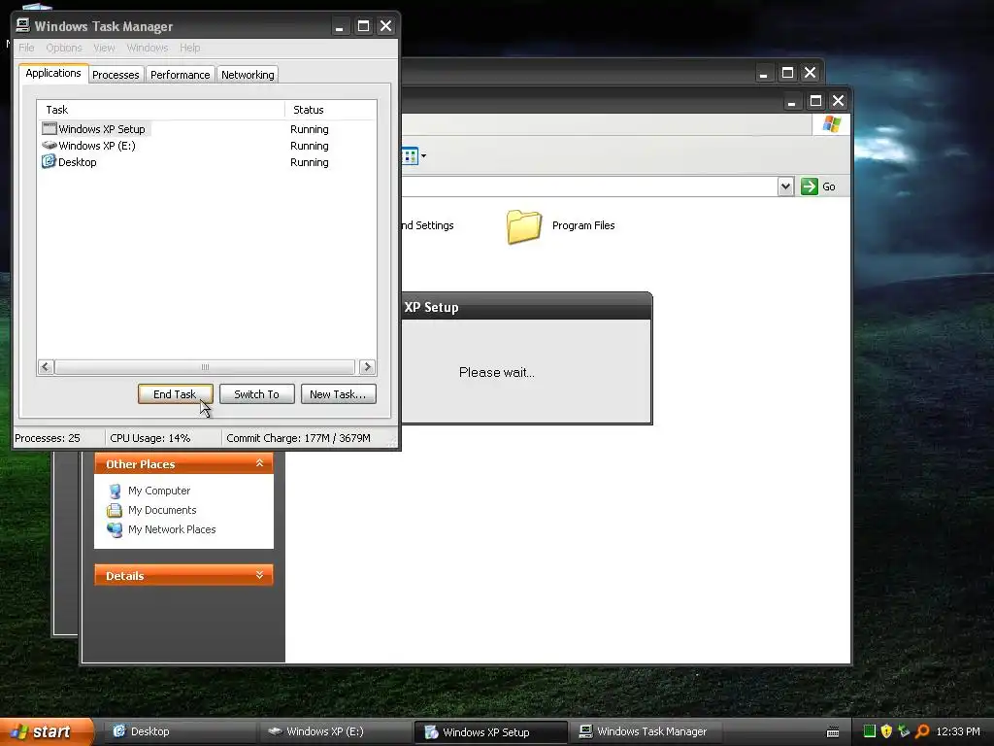Maximize the front Explorer window
The width and height of the screenshot is (994, 746).
tap(815, 101)
